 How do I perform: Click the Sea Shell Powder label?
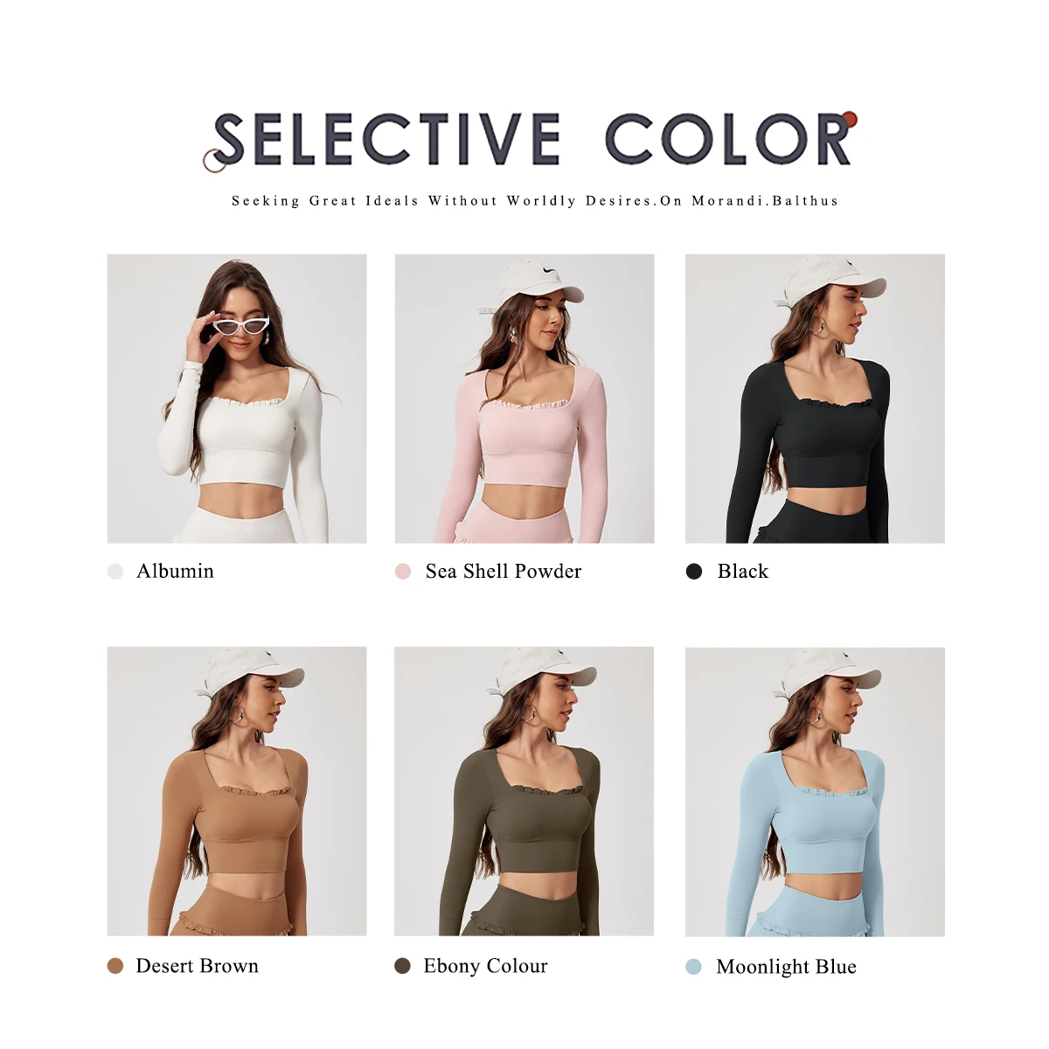tap(504, 571)
